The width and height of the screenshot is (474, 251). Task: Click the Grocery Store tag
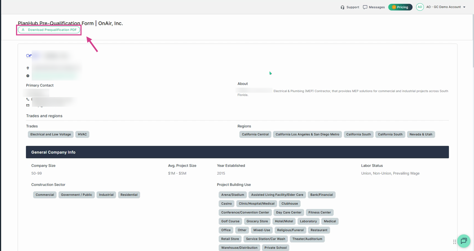pyautogui.click(x=257, y=221)
